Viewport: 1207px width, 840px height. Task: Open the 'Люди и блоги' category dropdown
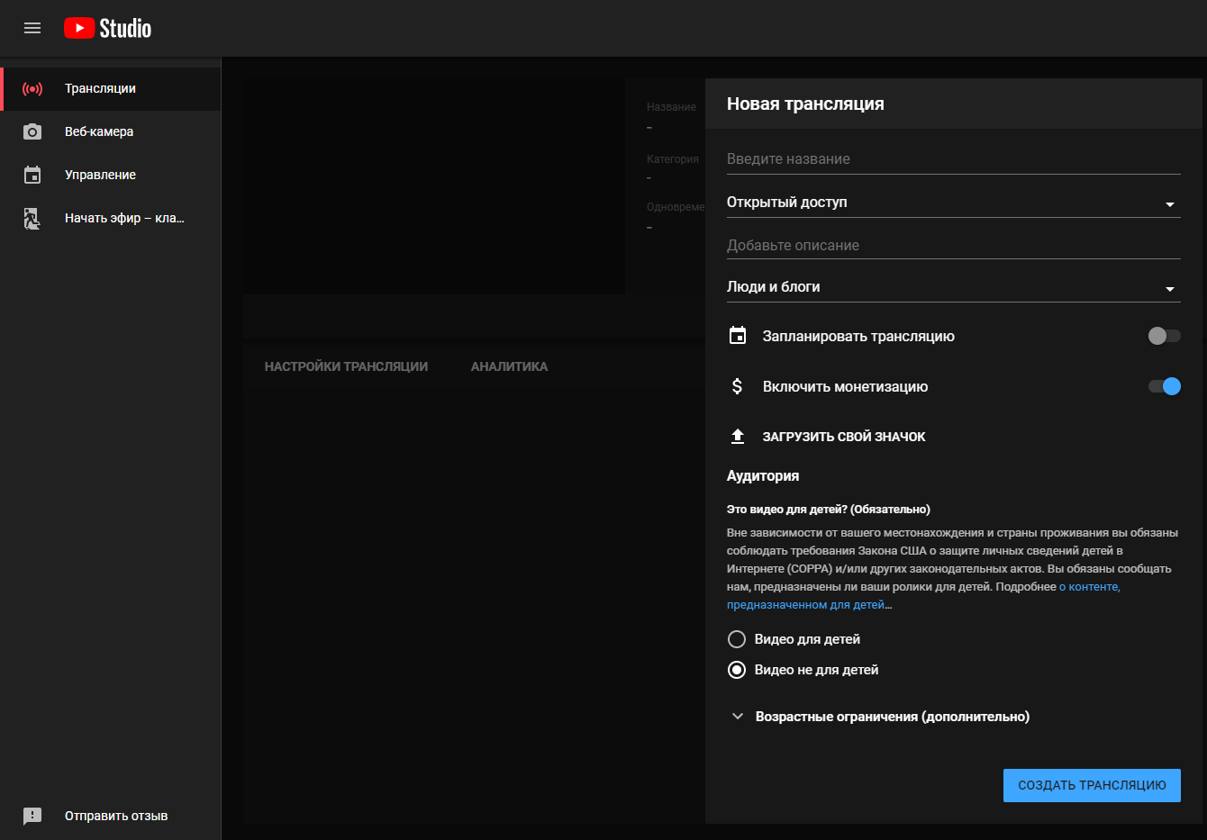[x=953, y=287]
